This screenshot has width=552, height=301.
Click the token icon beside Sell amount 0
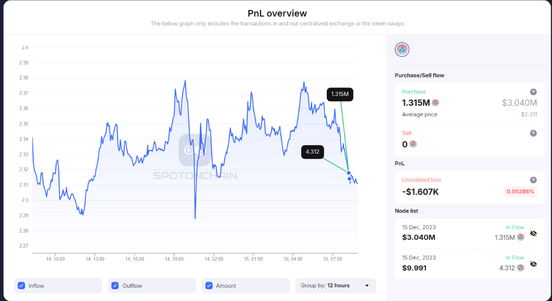[413, 145]
